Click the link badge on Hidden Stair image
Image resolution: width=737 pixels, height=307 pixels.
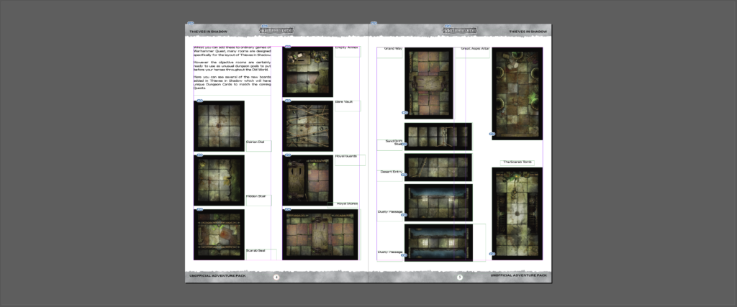pos(199,155)
